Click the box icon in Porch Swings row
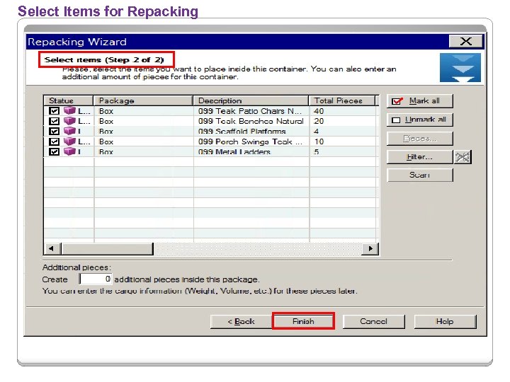The image size is (510, 382). coord(69,141)
